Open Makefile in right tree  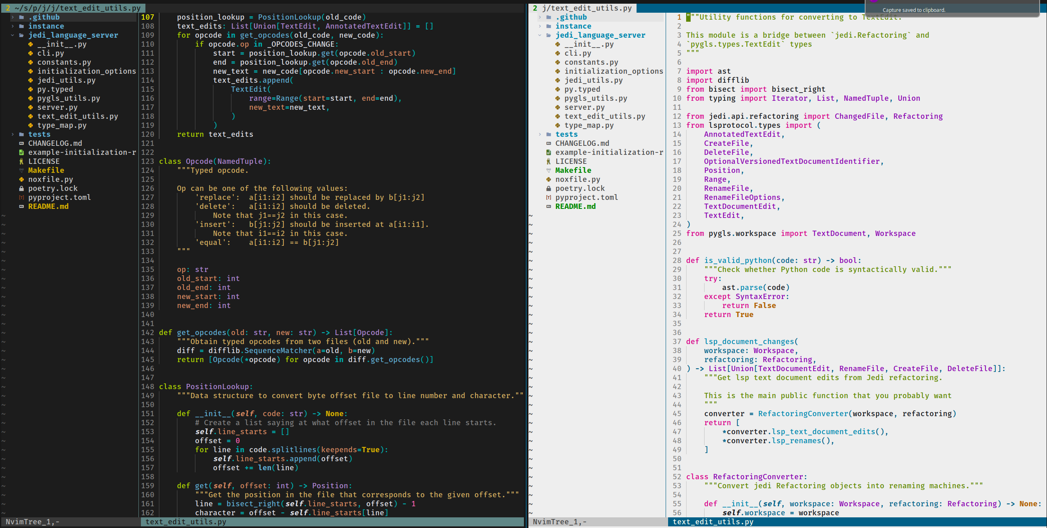click(573, 170)
